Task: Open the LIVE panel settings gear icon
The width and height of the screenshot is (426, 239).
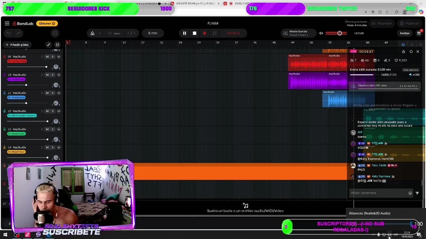Action: pyautogui.click(x=411, y=52)
